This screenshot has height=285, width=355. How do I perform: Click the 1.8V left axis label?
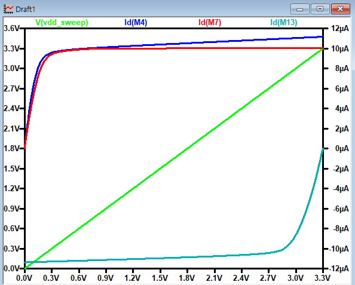point(11,149)
